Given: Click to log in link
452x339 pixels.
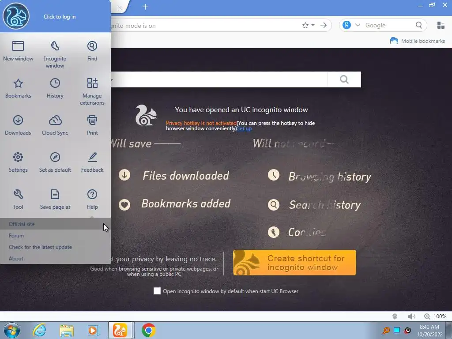Looking at the screenshot, I should (x=60, y=17).
